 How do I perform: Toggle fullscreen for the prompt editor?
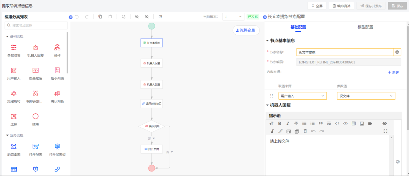coord(386,131)
